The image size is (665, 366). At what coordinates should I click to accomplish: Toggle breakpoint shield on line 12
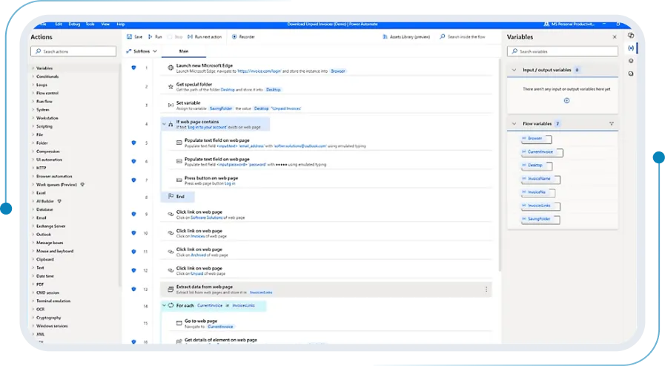(133, 270)
